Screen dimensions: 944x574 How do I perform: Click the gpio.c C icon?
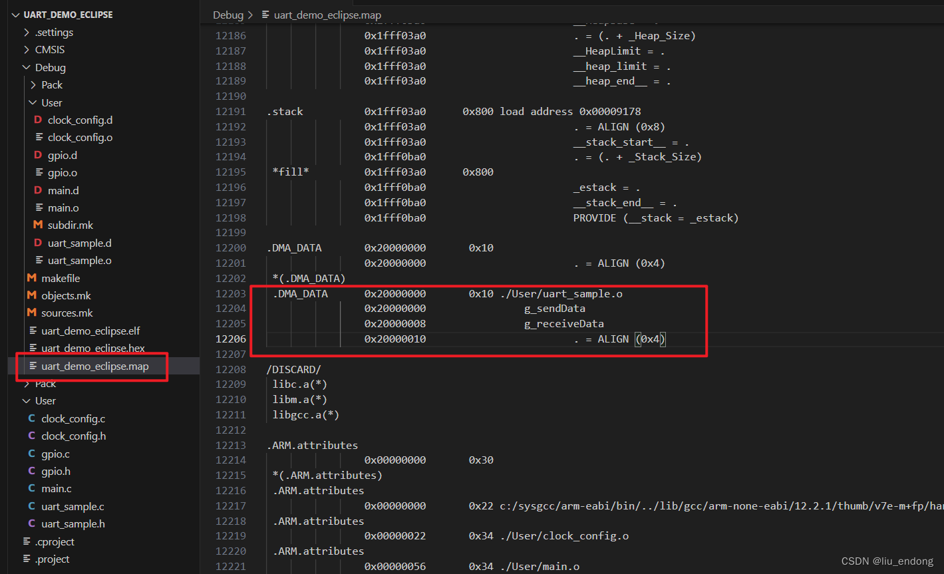[x=31, y=454]
